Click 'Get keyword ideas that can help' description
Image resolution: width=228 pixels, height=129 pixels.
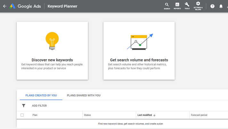pyautogui.click(x=52, y=66)
